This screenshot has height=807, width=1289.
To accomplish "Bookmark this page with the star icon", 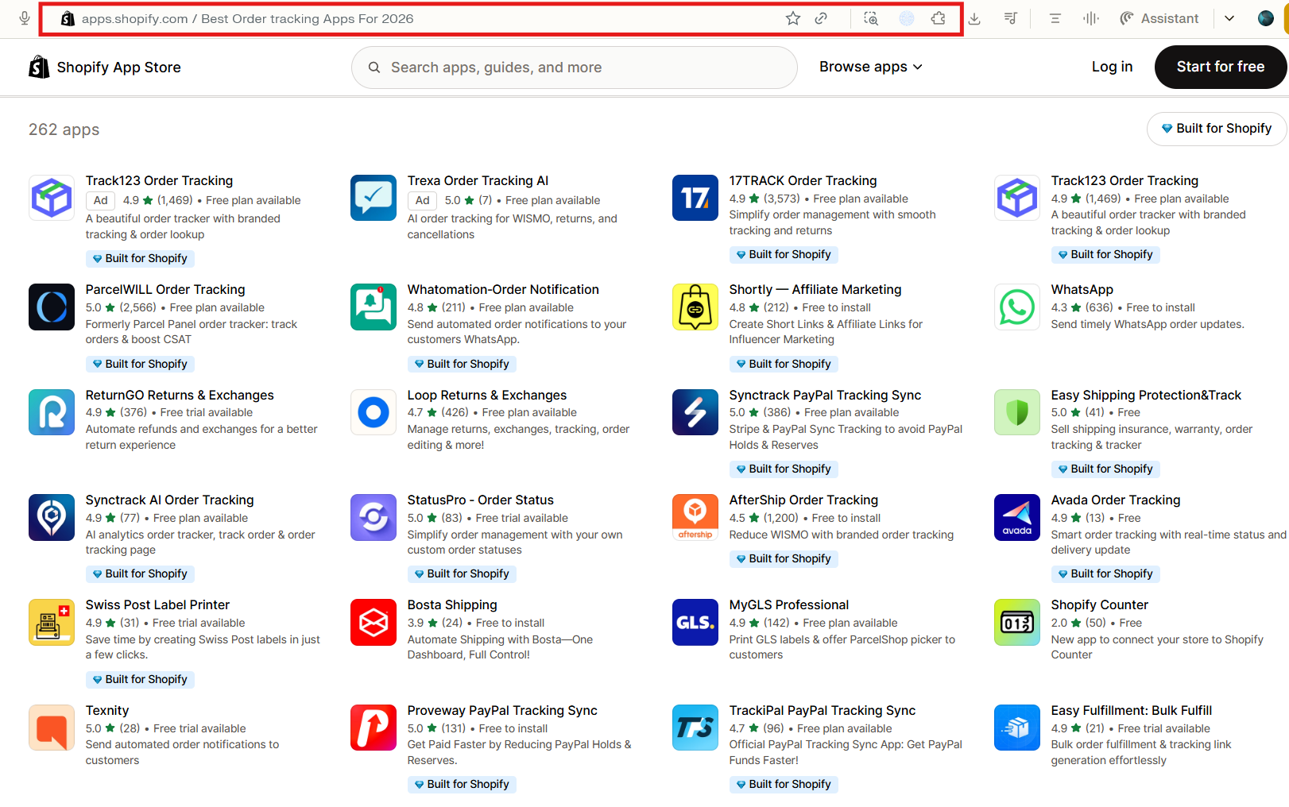I will coord(792,18).
